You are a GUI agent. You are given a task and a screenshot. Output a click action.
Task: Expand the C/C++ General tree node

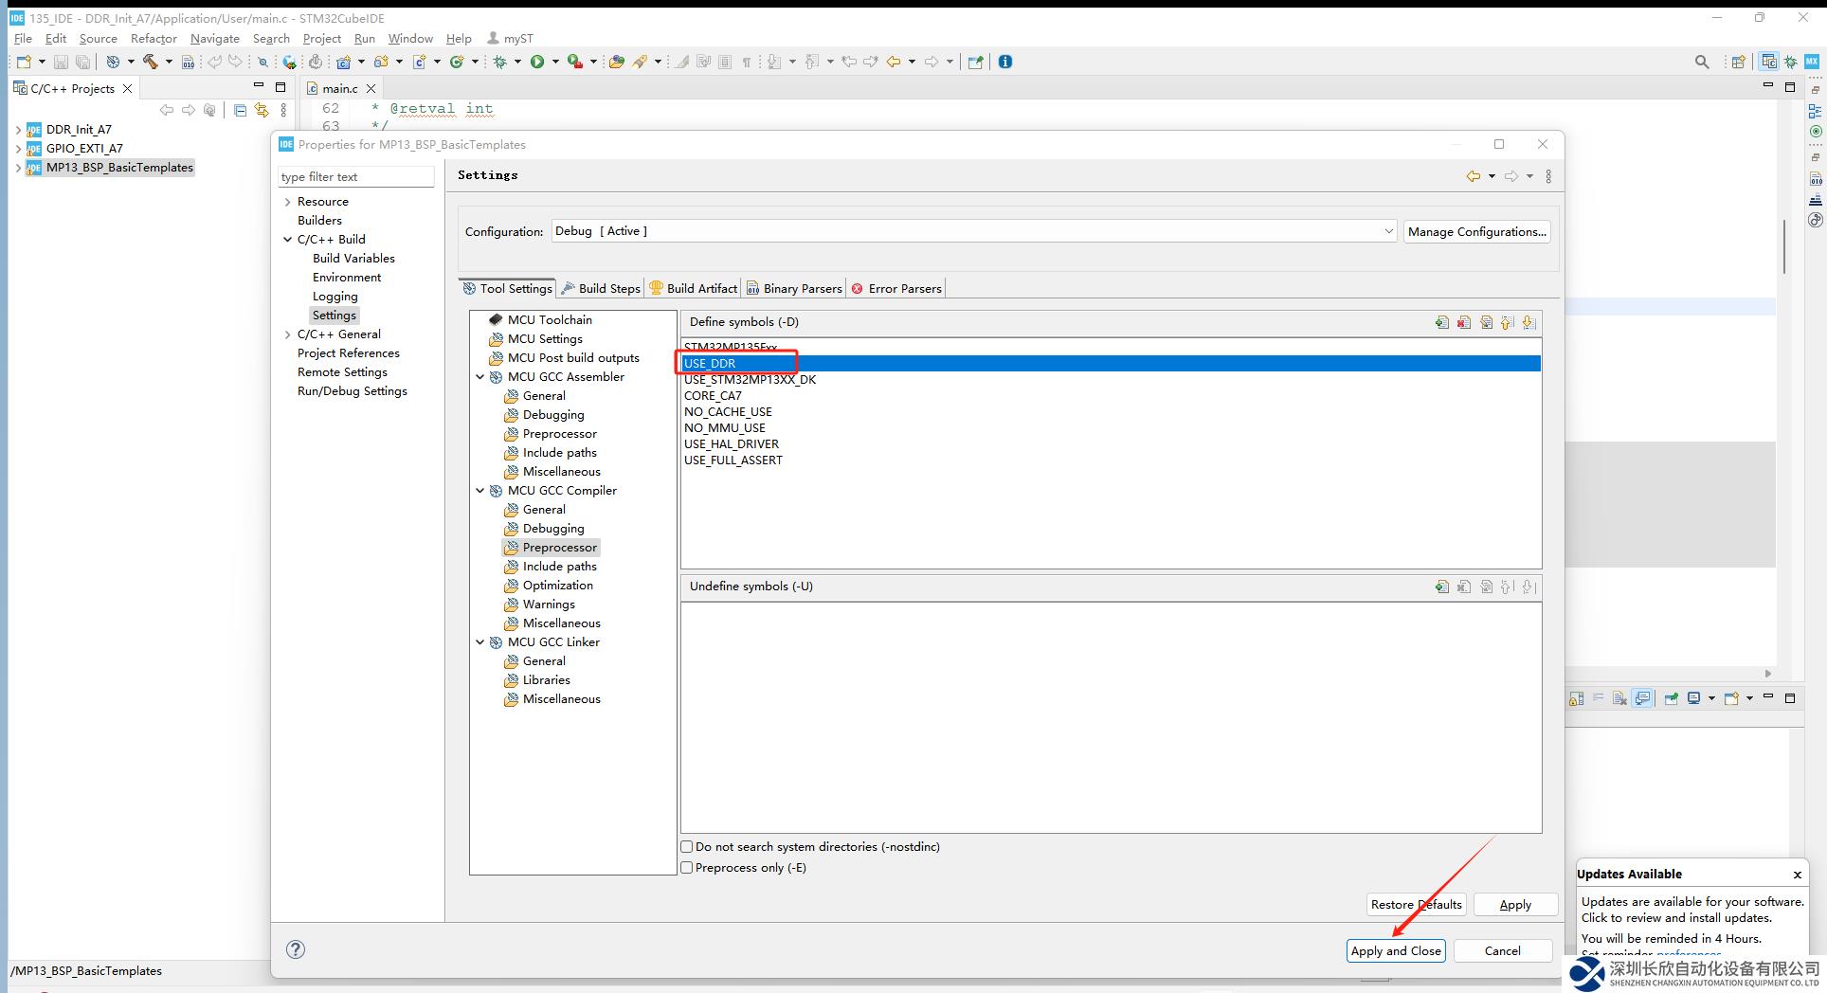pos(288,334)
